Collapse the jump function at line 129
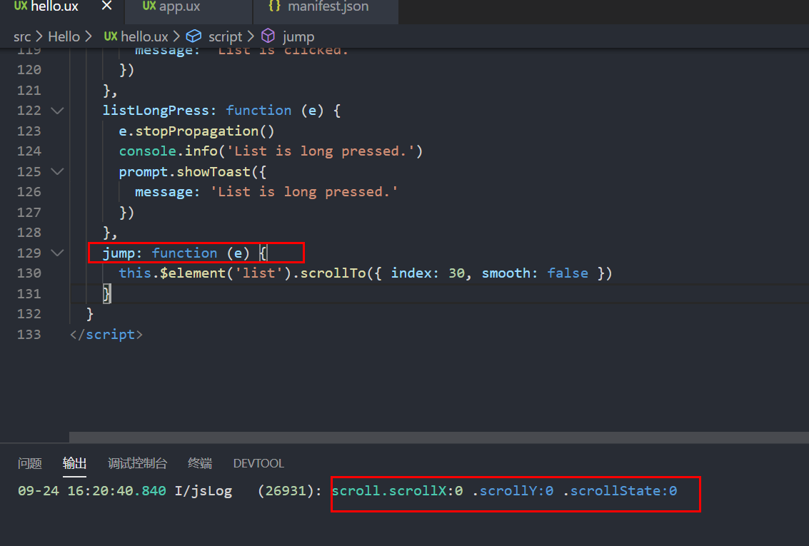 57,253
